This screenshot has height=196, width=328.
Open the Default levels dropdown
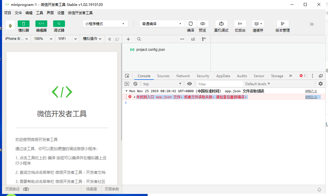pyautogui.click(x=257, y=84)
